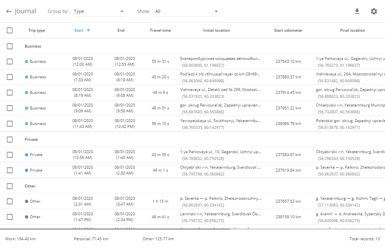Click Work: 194.40 km summary
Screen dimensions: 385x248
point(20,239)
